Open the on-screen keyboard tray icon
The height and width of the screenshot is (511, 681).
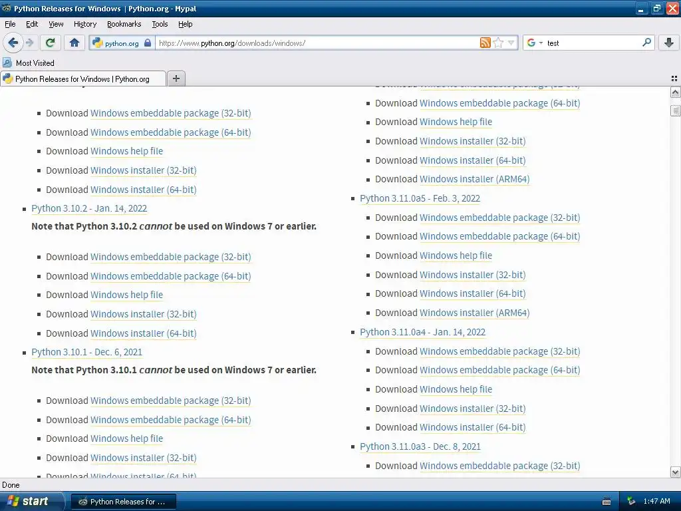click(607, 502)
